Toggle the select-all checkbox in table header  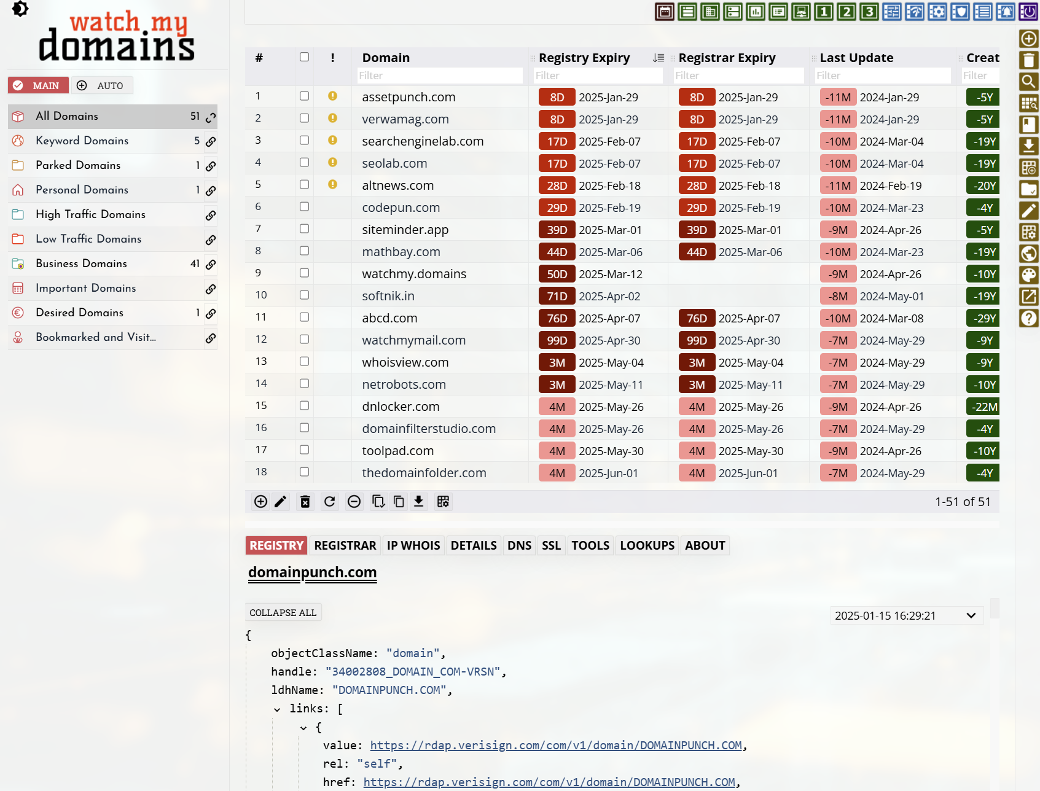[x=304, y=57]
